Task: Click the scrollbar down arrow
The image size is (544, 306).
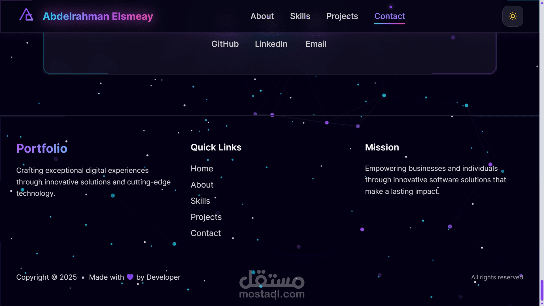Action: [541, 304]
